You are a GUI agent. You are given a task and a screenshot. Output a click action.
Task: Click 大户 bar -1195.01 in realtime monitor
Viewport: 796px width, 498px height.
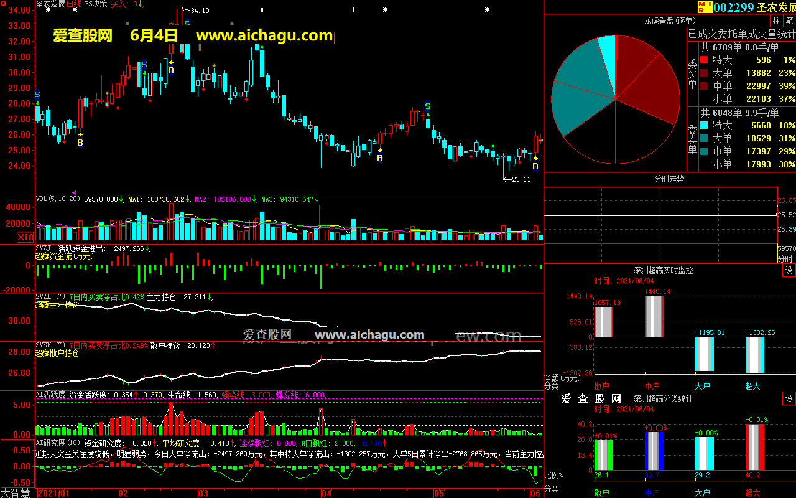[x=705, y=354]
